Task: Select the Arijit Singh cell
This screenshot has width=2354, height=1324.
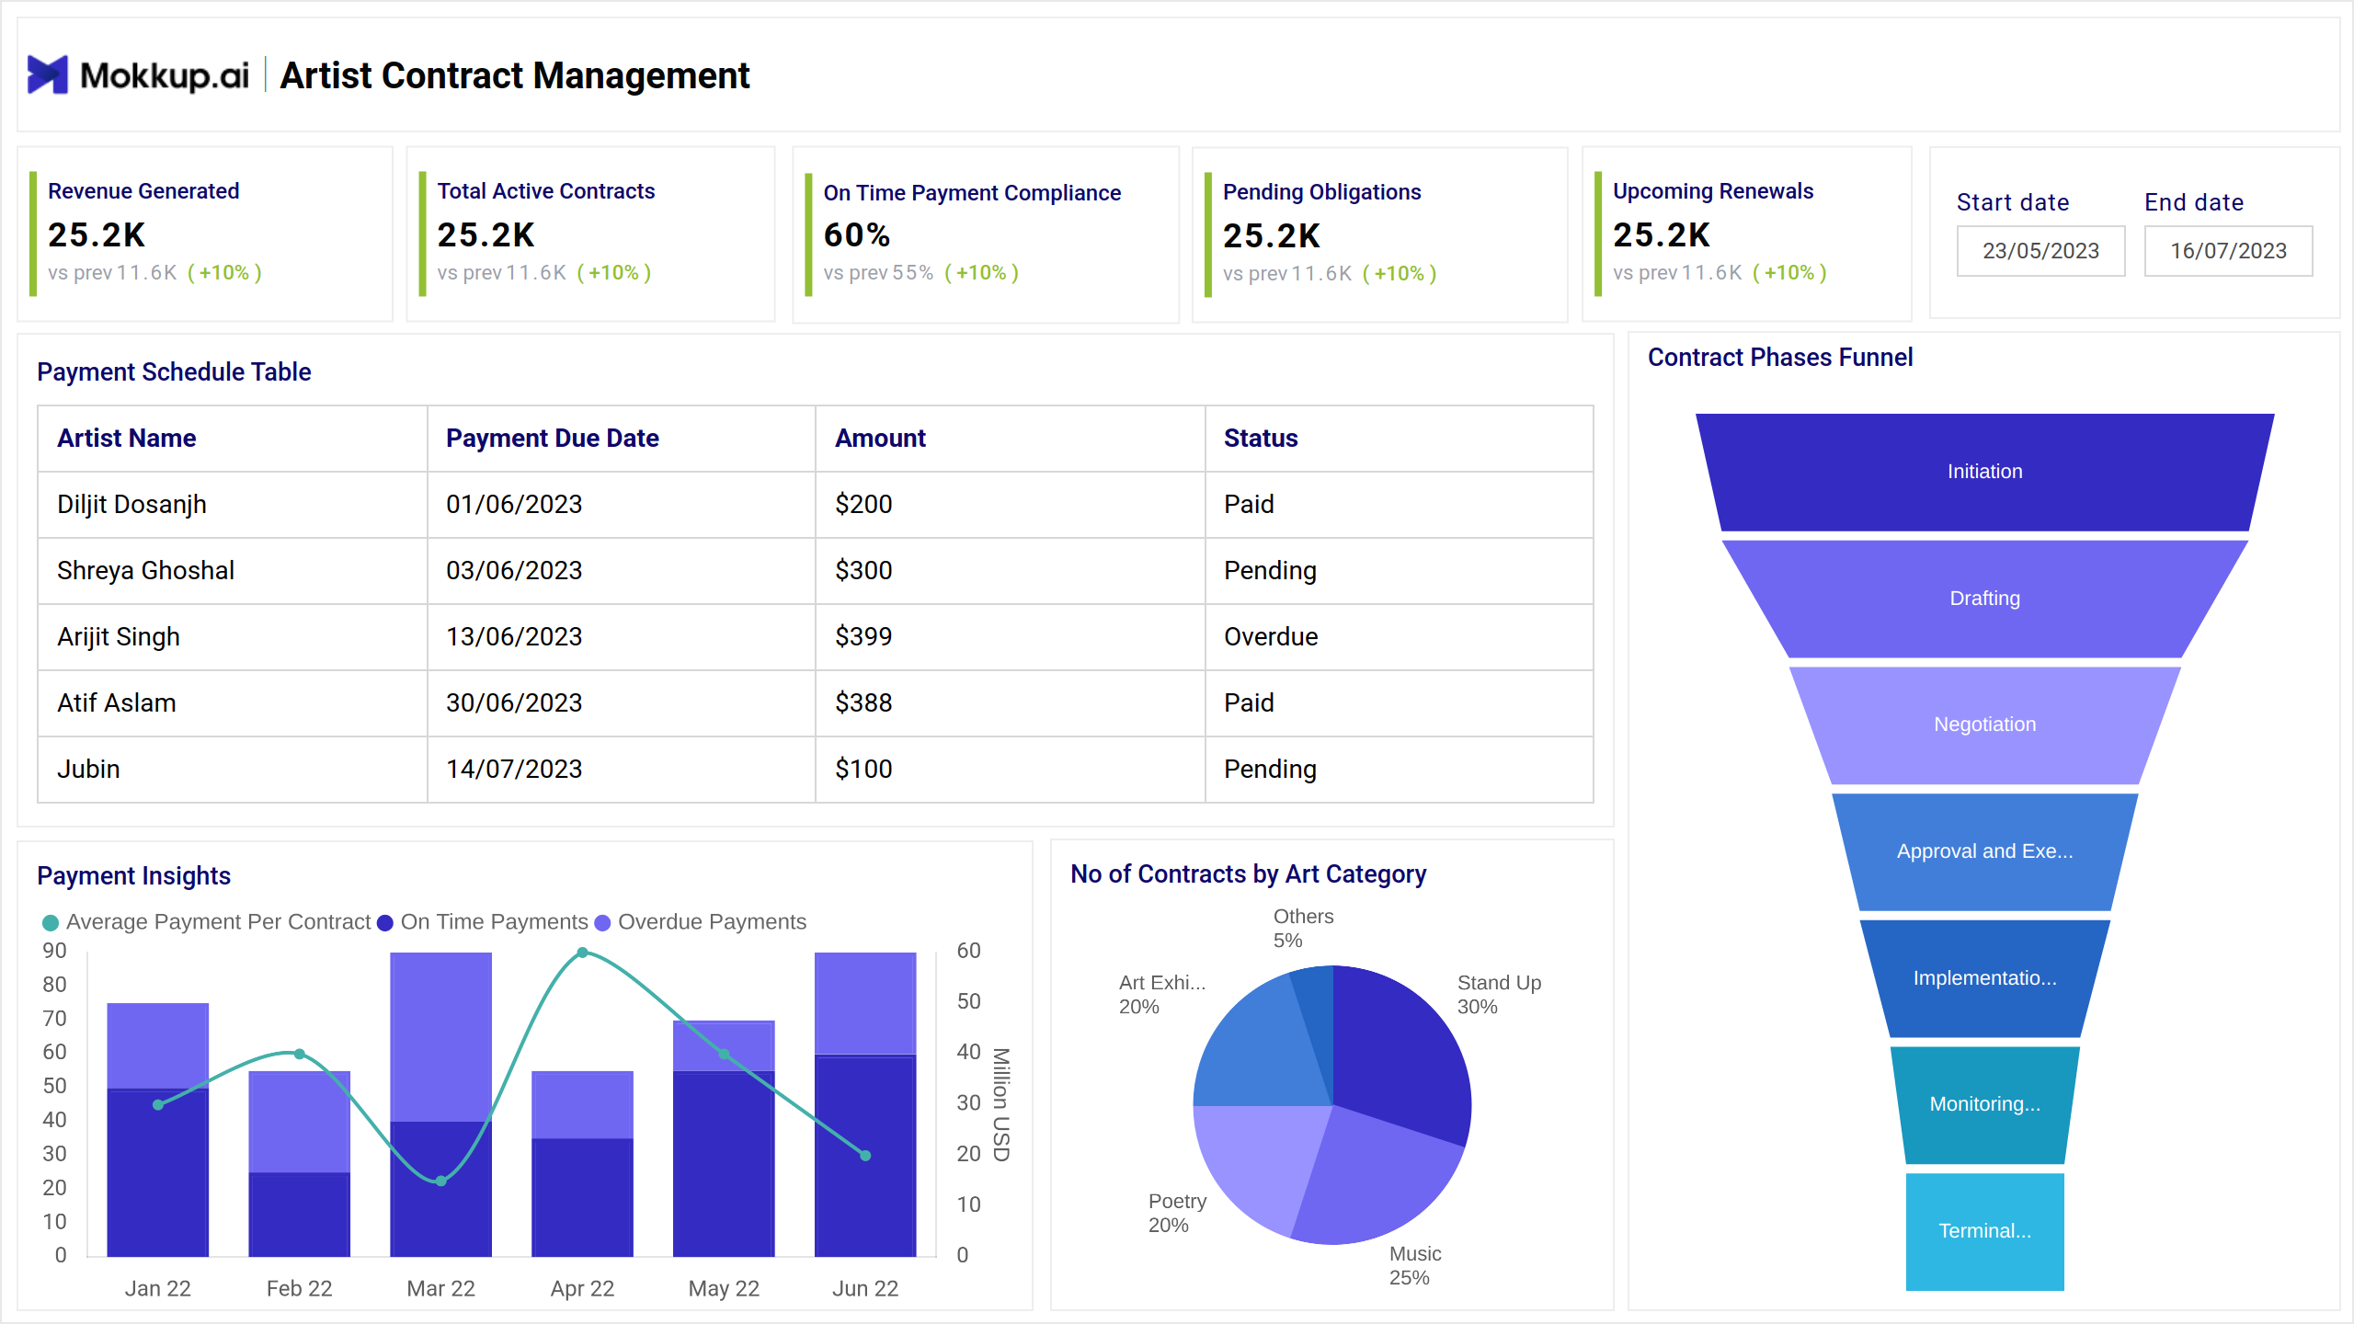Action: click(x=233, y=637)
